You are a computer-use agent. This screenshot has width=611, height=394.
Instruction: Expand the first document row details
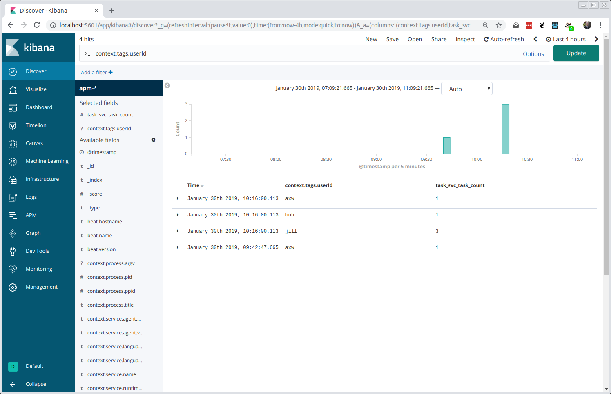pyautogui.click(x=177, y=198)
